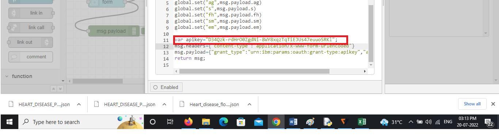Select the link out node
The width and height of the screenshot is (499, 140).
tap(31, 42)
